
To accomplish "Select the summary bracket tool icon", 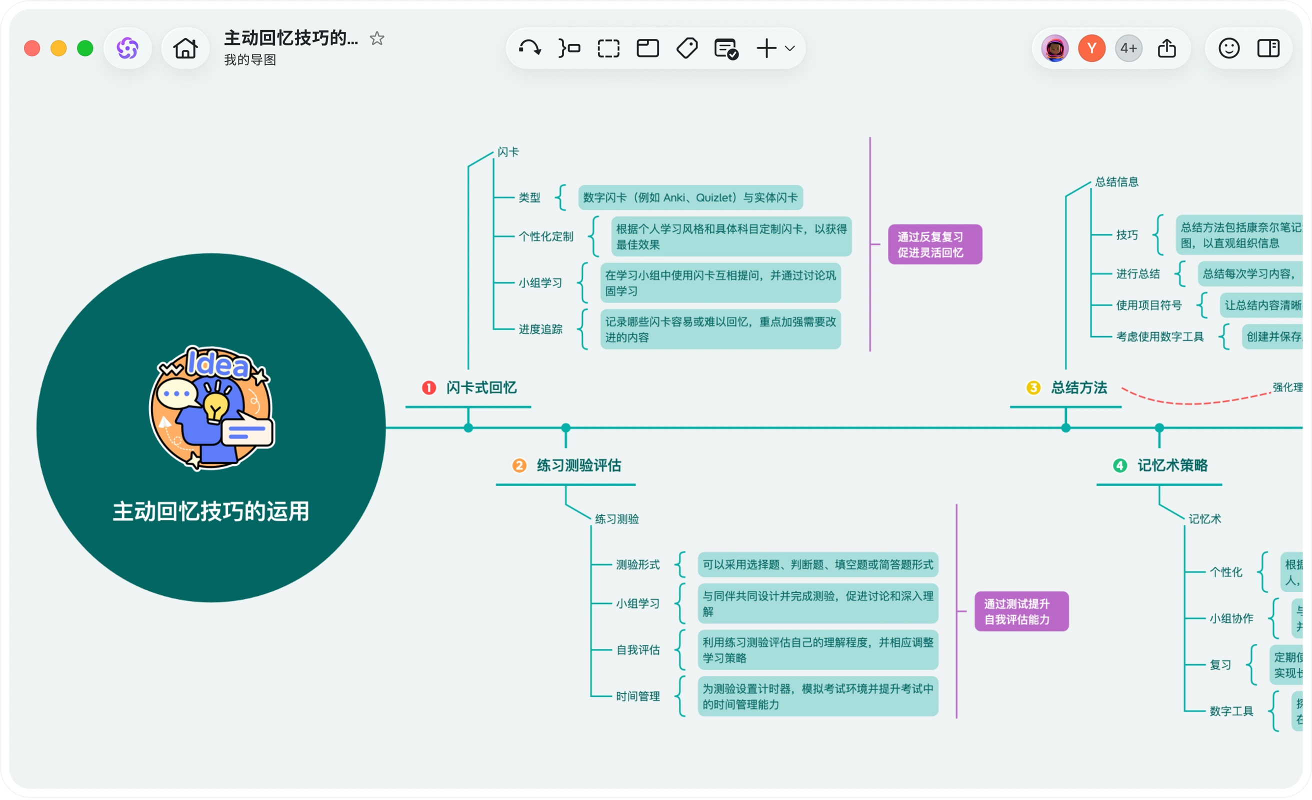I will [x=569, y=48].
